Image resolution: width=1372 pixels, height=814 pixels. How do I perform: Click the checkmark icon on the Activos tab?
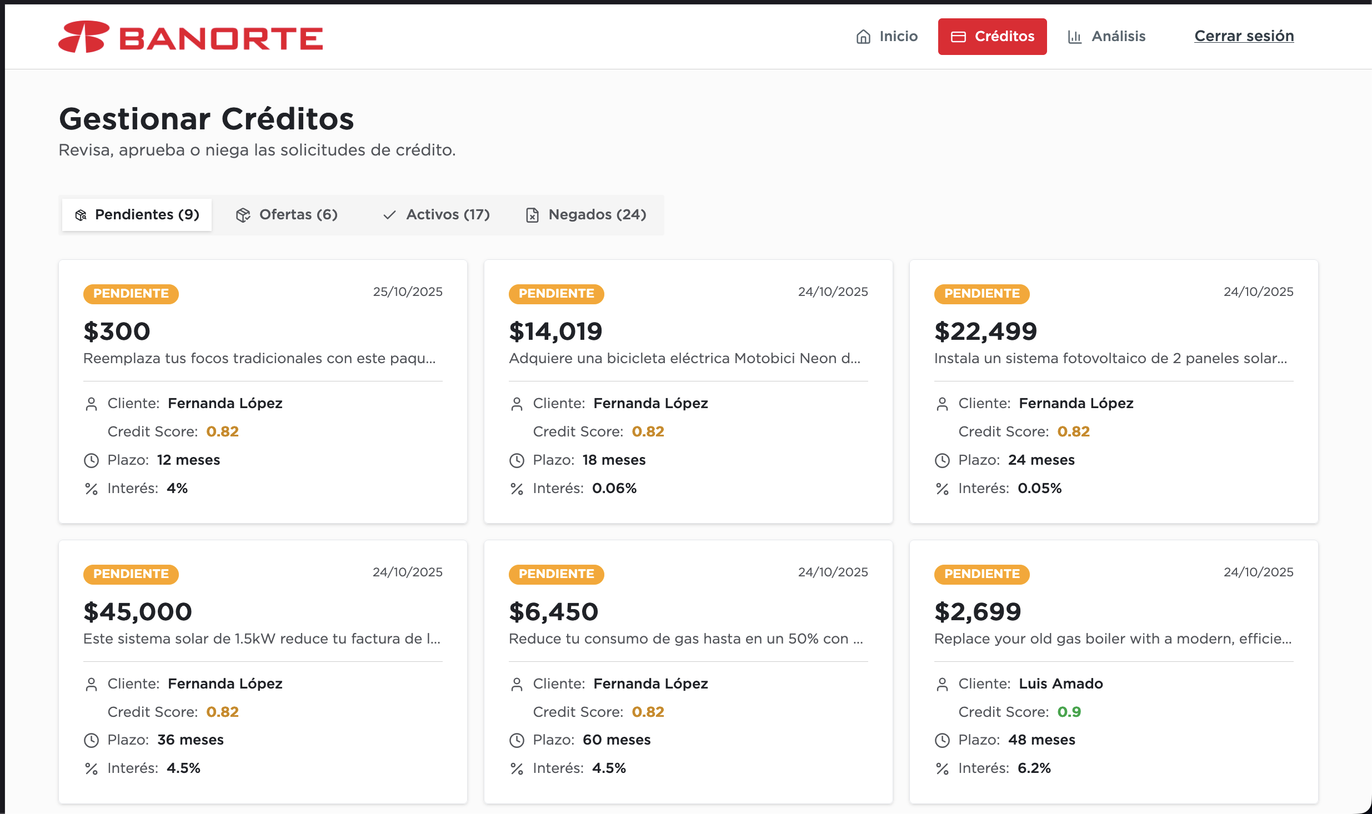pyautogui.click(x=389, y=215)
